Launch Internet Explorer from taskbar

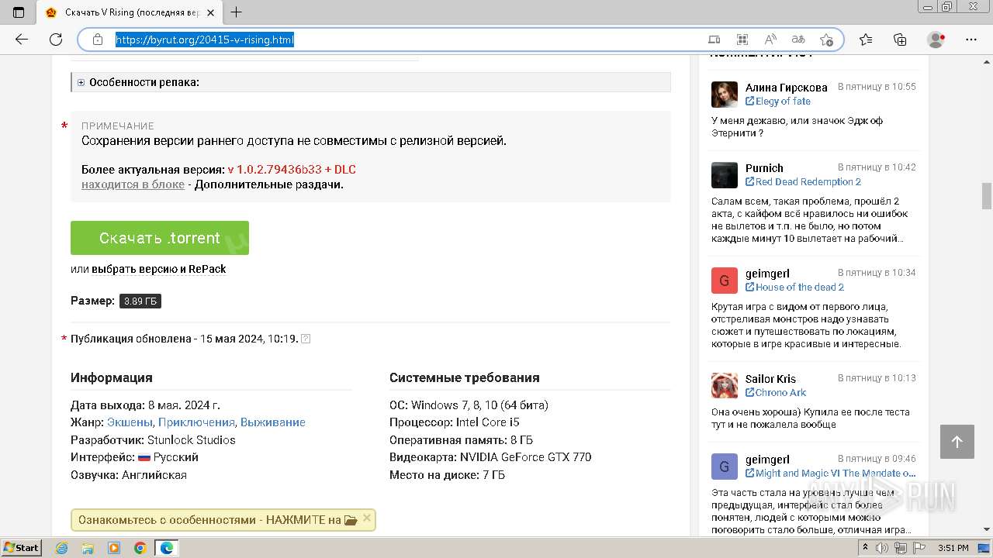[x=62, y=548]
